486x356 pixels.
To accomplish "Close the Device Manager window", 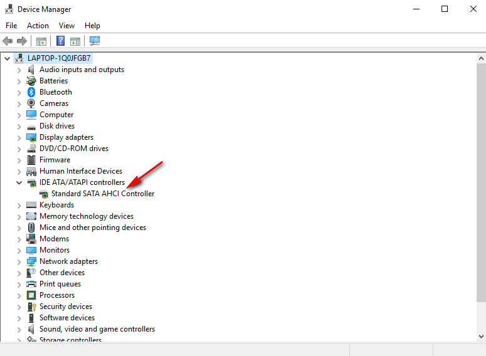I will pos(473,9).
